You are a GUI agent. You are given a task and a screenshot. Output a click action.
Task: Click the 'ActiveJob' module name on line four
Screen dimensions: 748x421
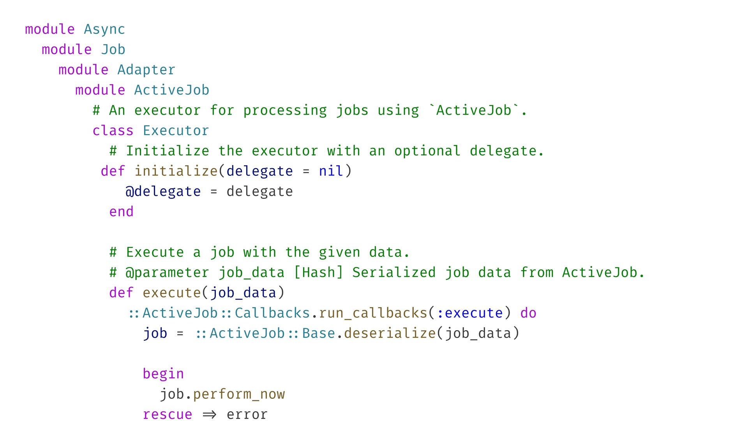pyautogui.click(x=171, y=90)
